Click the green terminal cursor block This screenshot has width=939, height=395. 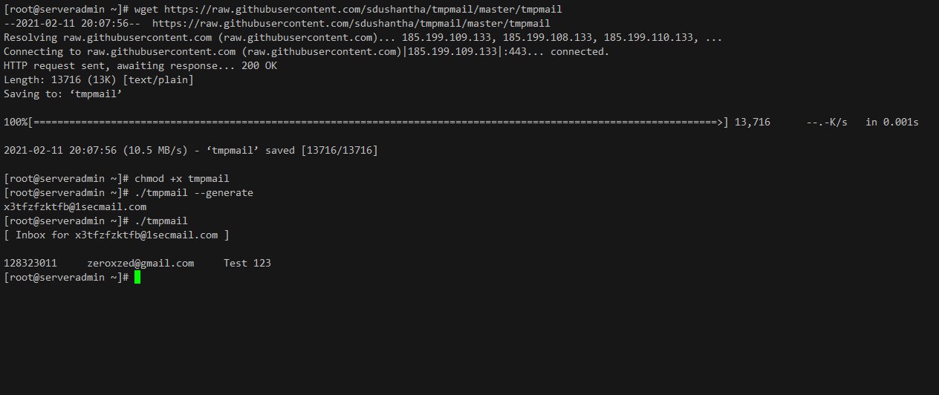pos(137,277)
